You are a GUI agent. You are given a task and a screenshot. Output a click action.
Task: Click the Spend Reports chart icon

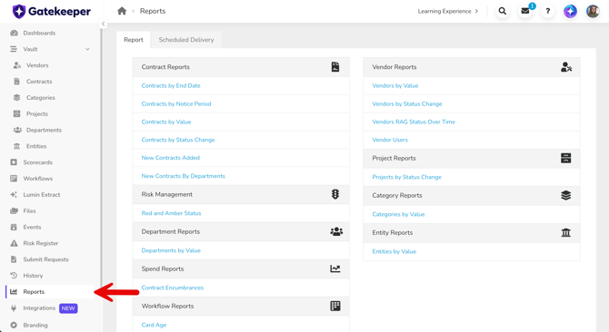tap(335, 269)
